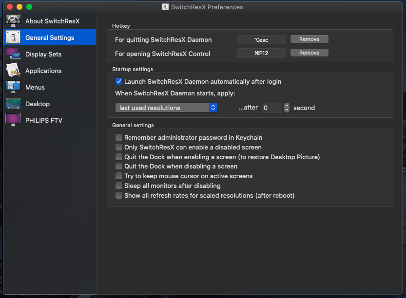The image size is (406, 298).
Task: Tick Quit the Dock when disabling a screen
Action: [x=118, y=166]
